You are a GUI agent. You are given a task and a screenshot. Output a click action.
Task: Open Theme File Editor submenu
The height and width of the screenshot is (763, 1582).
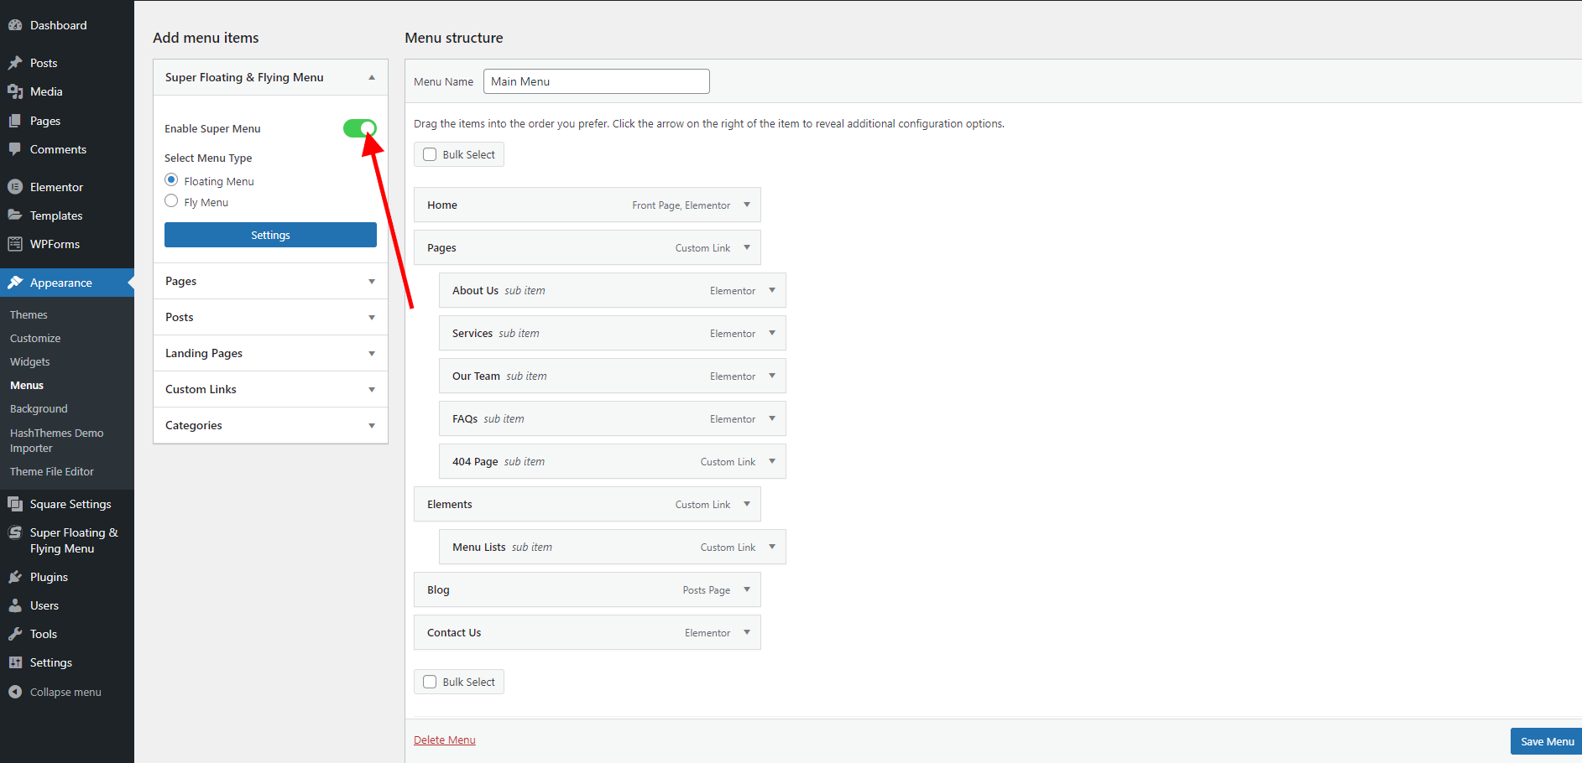52,472
